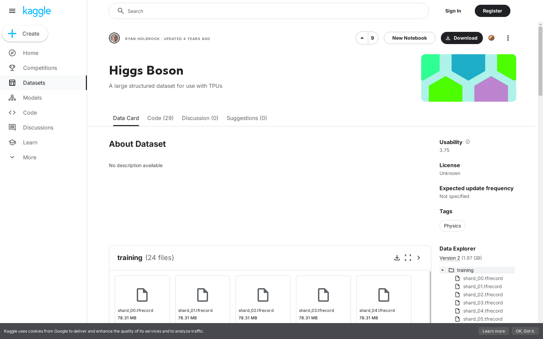The height and width of the screenshot is (339, 543).
Task: Click the Models network icon
Action: [12, 98]
